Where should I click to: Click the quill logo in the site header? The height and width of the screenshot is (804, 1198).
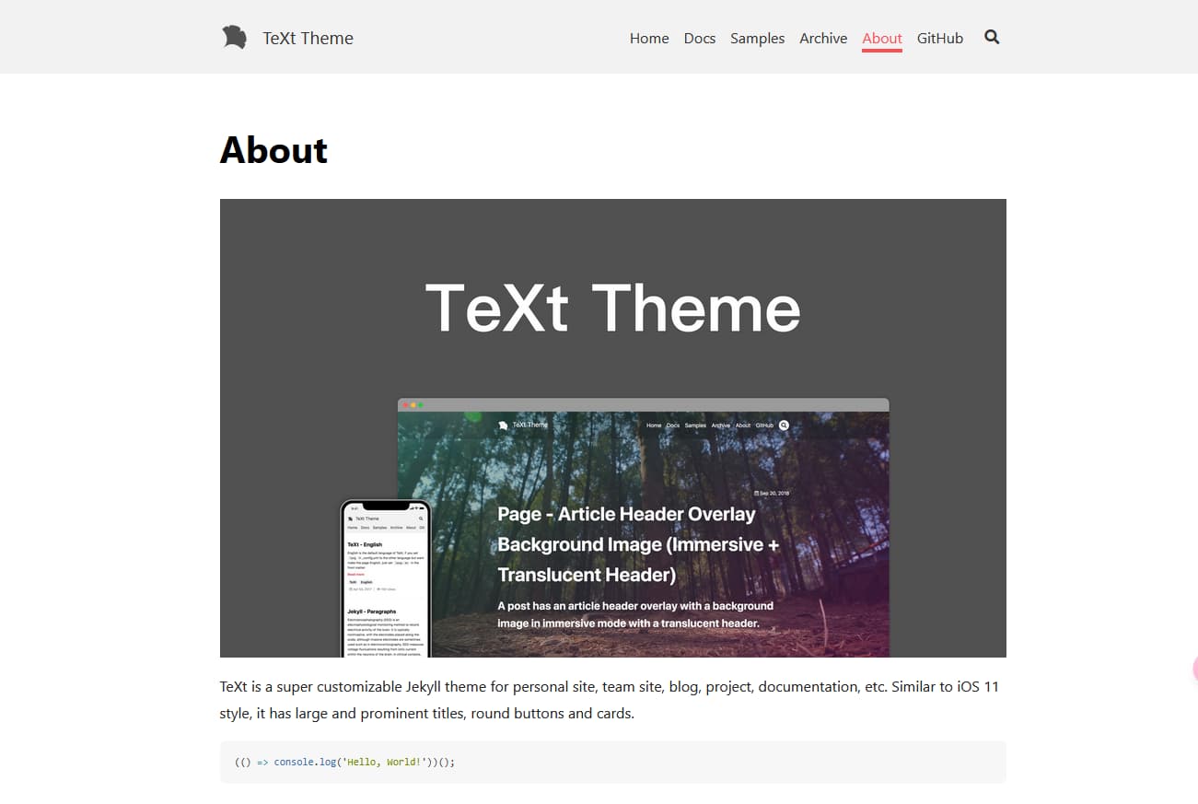[x=235, y=37]
